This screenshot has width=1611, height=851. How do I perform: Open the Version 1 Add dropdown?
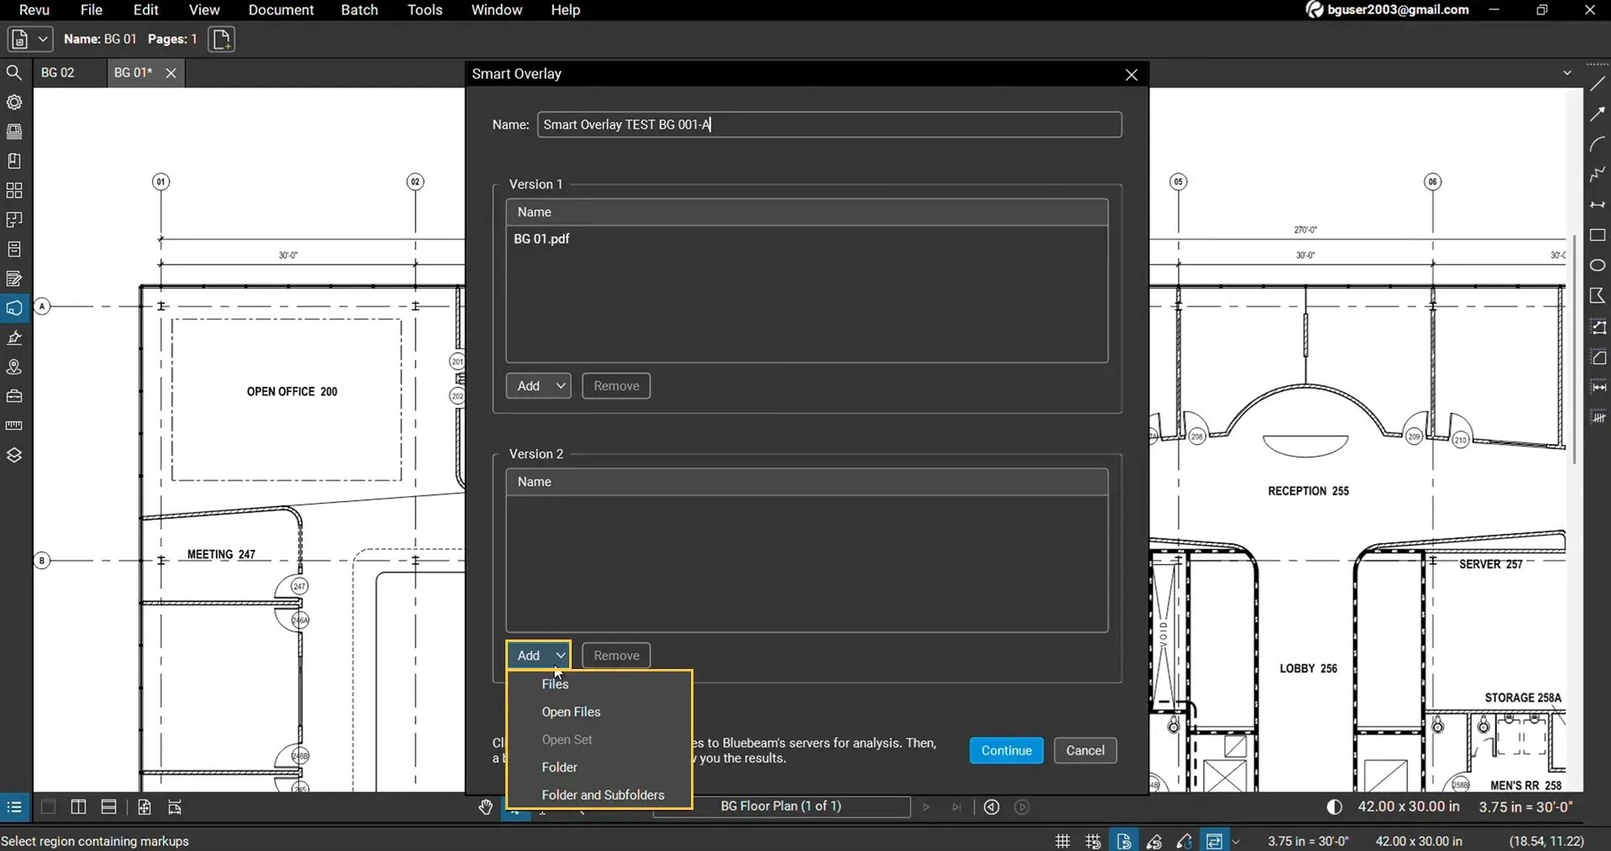(539, 386)
